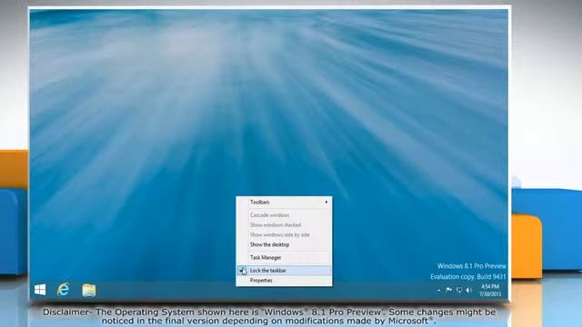Choose Show windows side by side
The height and width of the screenshot is (327, 582).
284,234
